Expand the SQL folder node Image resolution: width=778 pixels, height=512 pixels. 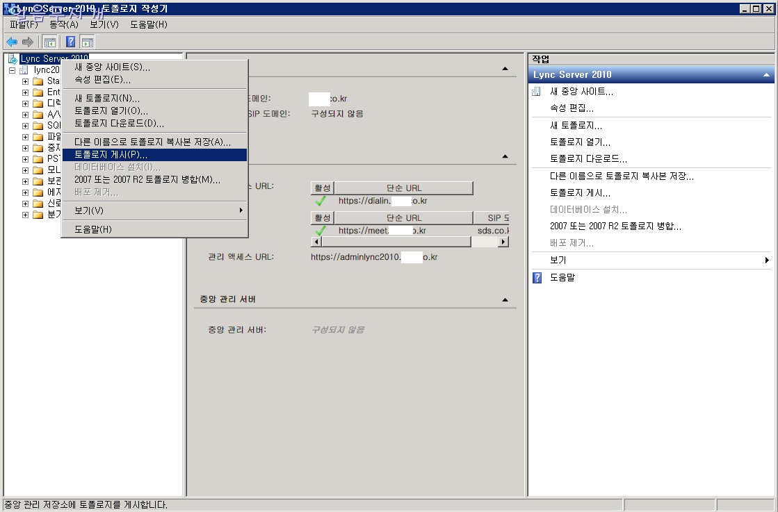(25, 126)
